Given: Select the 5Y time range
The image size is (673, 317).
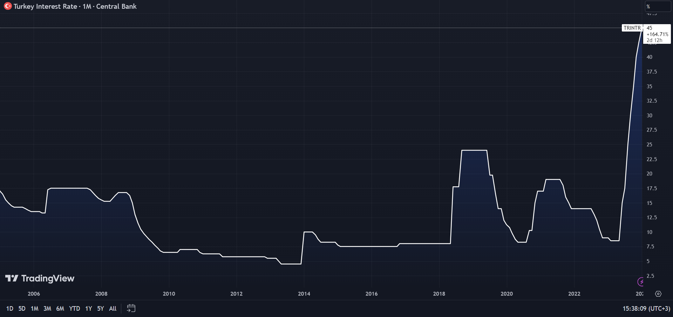Looking at the screenshot, I should click(101, 309).
